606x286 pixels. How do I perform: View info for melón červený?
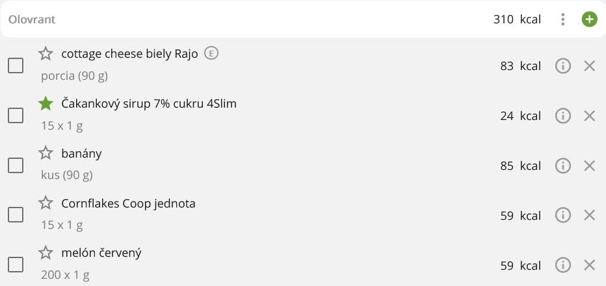click(563, 265)
